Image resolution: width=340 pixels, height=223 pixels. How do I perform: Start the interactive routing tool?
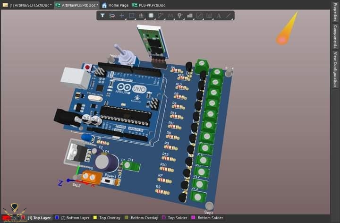coord(161,16)
